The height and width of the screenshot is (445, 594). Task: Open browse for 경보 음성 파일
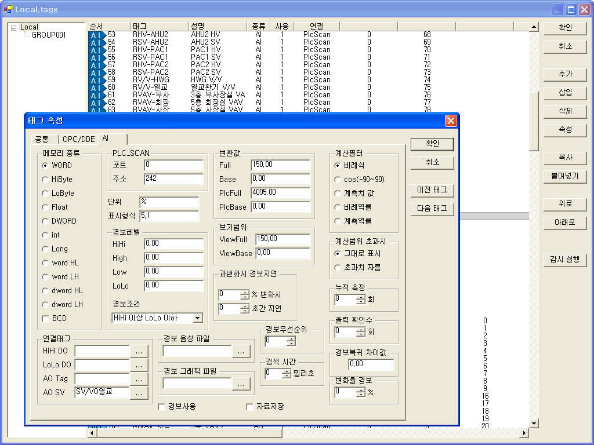pyautogui.click(x=241, y=351)
